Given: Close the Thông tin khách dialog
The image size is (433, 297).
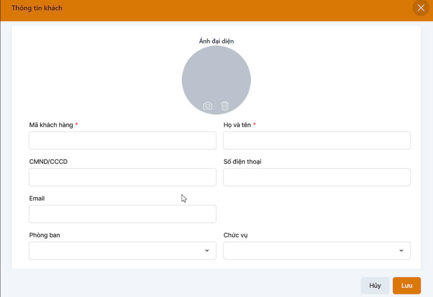Looking at the screenshot, I should pos(421,8).
